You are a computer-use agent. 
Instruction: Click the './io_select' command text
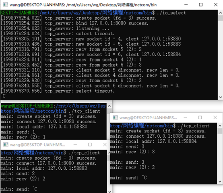[171, 13]
